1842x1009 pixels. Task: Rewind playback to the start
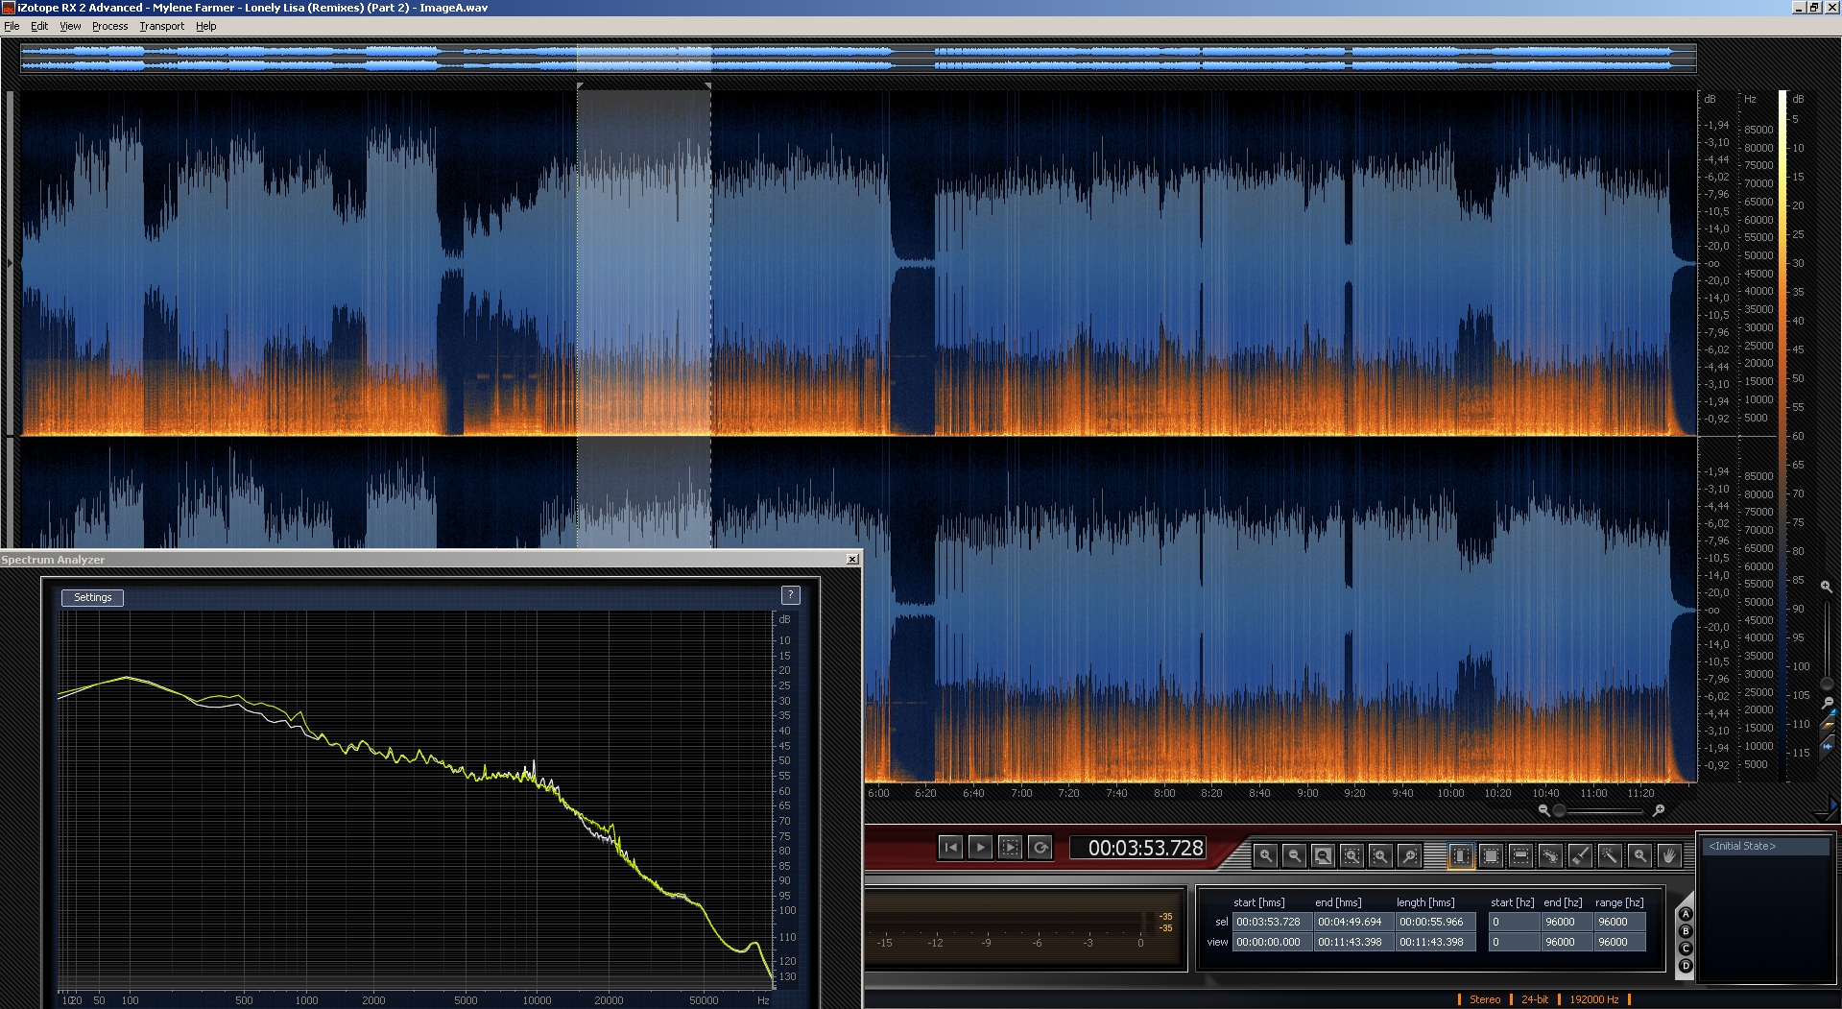tap(950, 847)
